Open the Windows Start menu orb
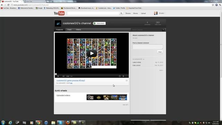The image size is (222, 125). coord(3,123)
